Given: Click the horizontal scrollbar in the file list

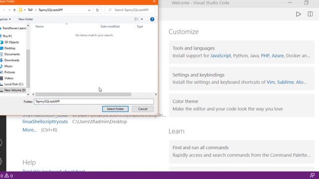Looking at the screenshot, I should pyautogui.click(x=83, y=94).
